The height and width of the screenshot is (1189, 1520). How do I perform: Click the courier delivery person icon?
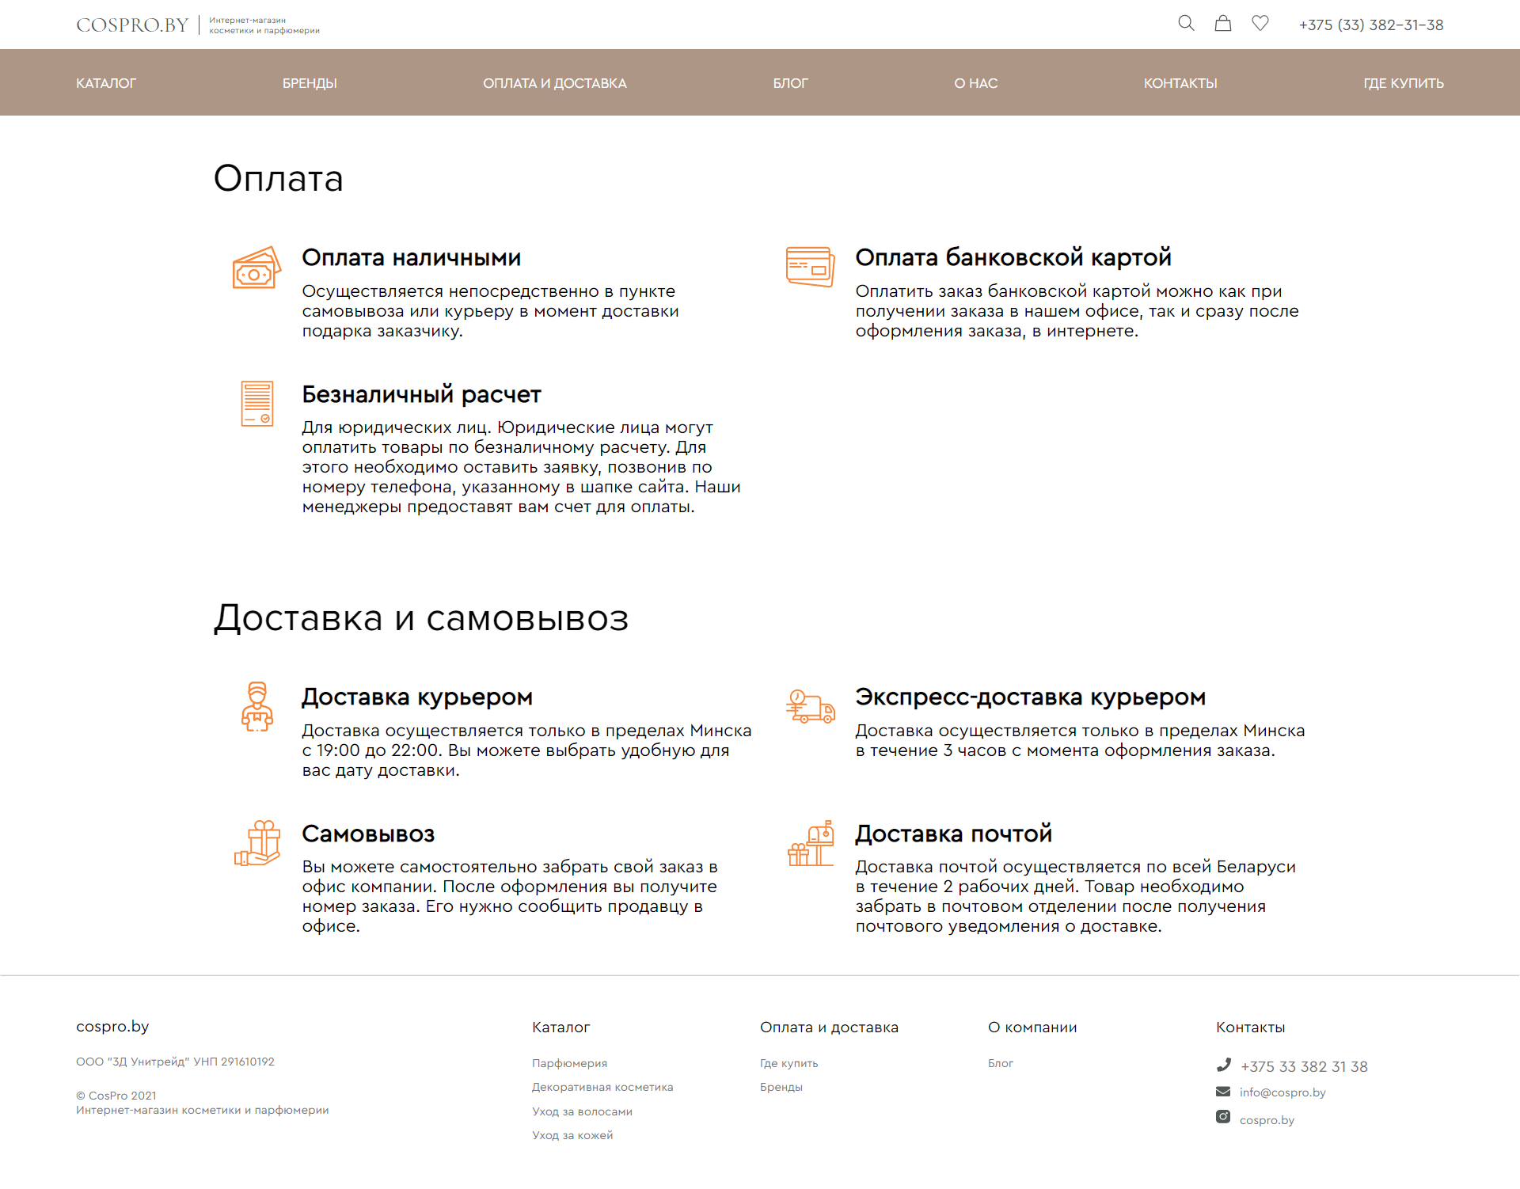click(x=256, y=706)
